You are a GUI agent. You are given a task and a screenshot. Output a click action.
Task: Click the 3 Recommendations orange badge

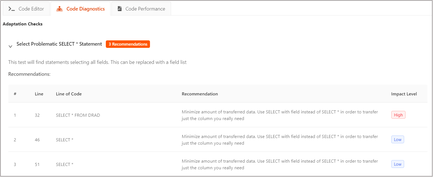(x=128, y=44)
